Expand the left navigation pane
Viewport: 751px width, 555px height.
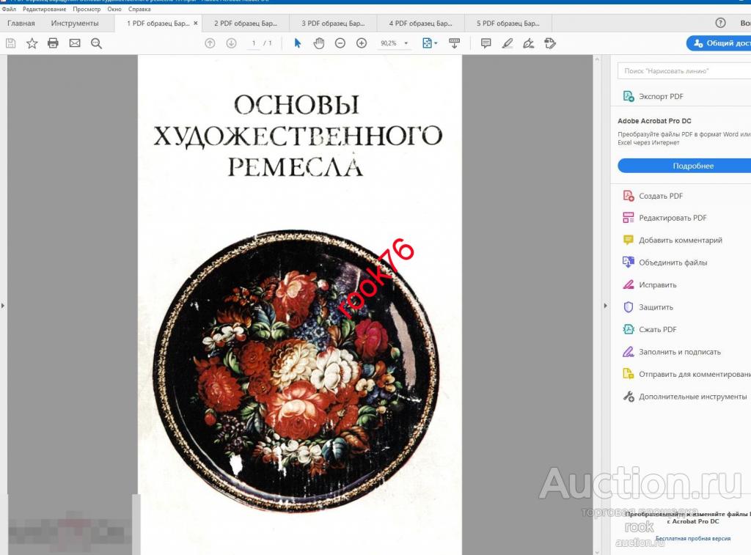point(3,305)
